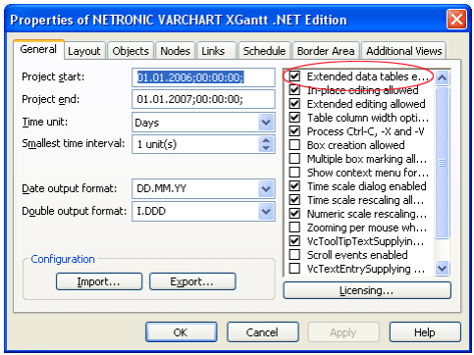Click the Project start date field
The width and height of the screenshot is (474, 355).
point(203,77)
